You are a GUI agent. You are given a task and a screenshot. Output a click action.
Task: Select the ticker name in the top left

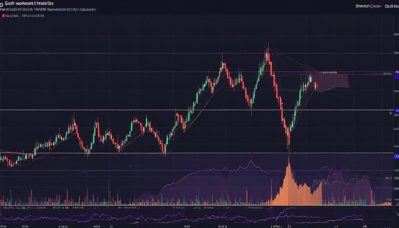(x=30, y=3)
